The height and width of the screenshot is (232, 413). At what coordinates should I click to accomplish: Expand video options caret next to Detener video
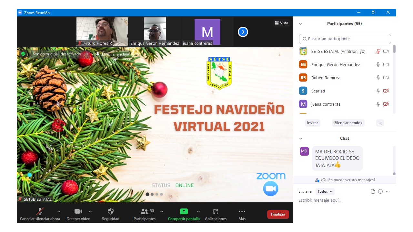tap(90, 211)
